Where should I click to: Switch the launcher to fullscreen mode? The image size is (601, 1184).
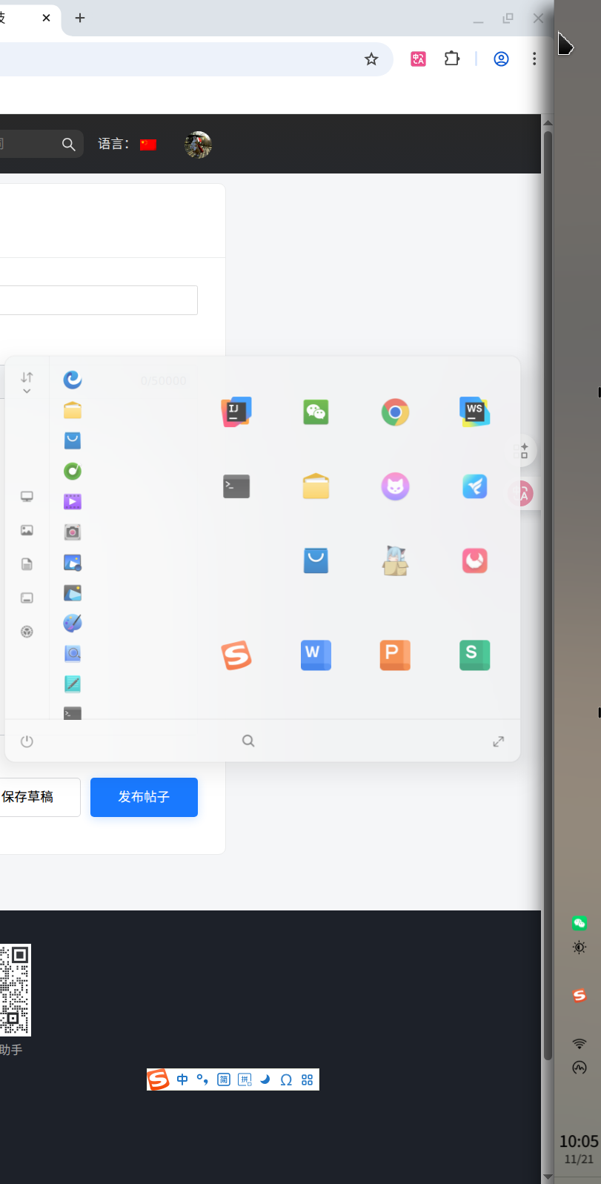(499, 741)
